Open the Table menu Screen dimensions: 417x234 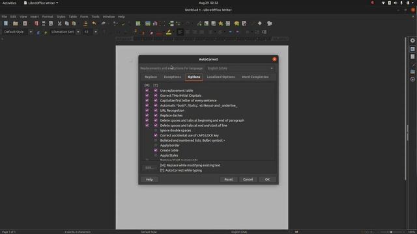coord(72,17)
